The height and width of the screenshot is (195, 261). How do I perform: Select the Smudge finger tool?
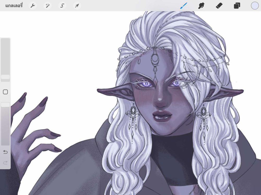pos(201,6)
